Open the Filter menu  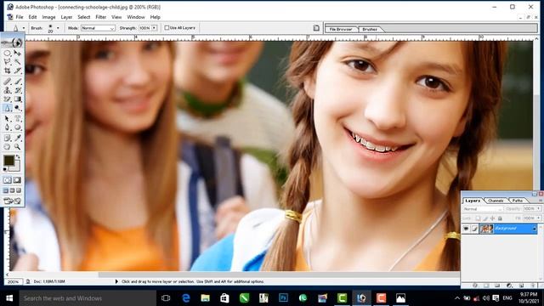[100, 17]
